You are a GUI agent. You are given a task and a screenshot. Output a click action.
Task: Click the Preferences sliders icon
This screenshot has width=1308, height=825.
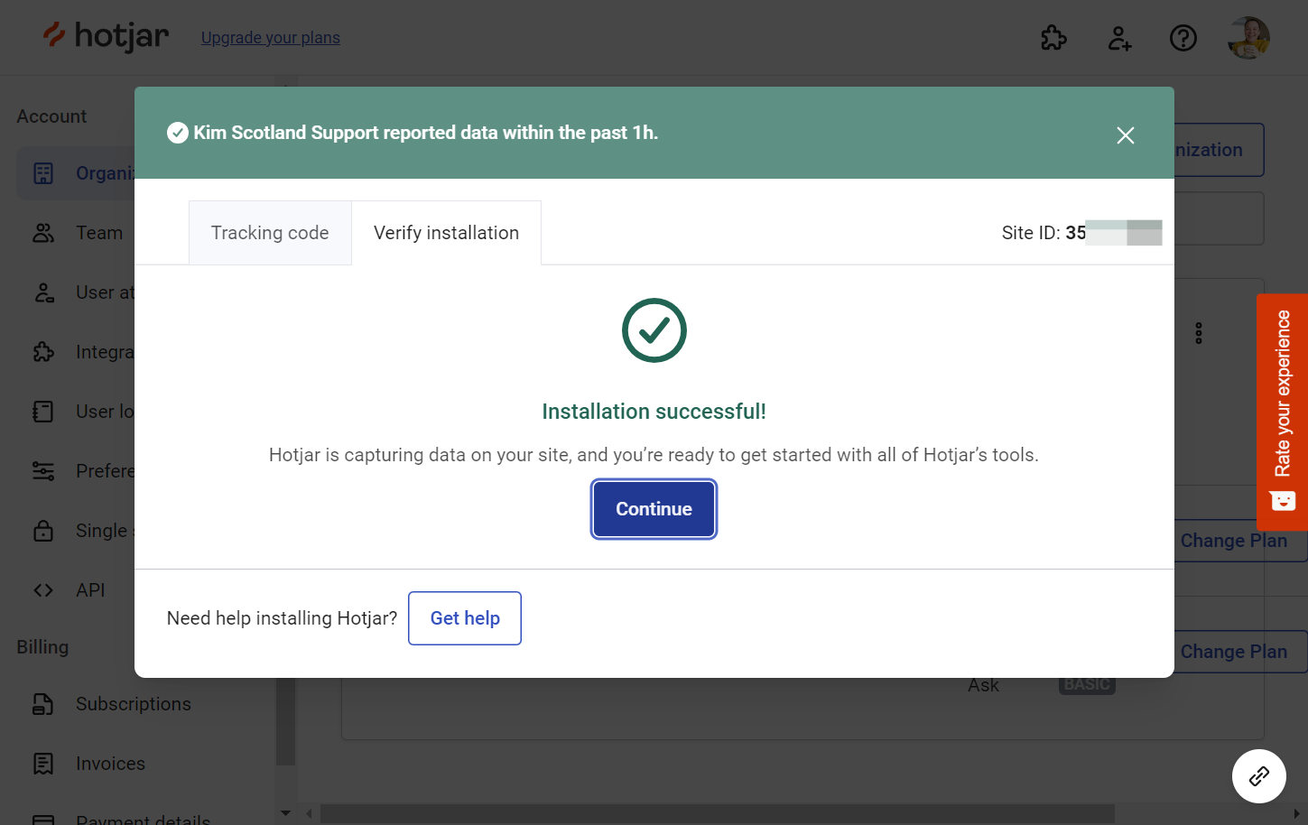(43, 471)
